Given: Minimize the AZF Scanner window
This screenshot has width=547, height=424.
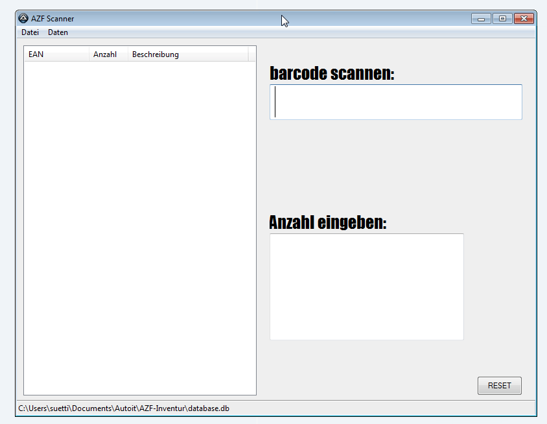Looking at the screenshot, I should coord(481,19).
